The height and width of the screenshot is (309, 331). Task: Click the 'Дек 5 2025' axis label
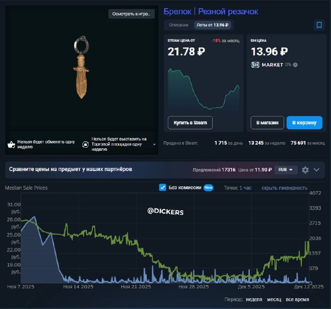pos(251,287)
